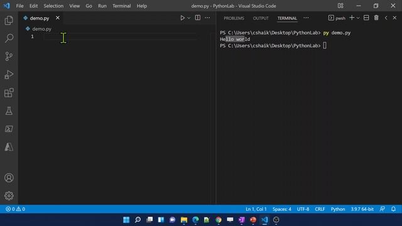Change indentation via Spaces: 4
Screen dimensions: 402x226
(x=282, y=209)
